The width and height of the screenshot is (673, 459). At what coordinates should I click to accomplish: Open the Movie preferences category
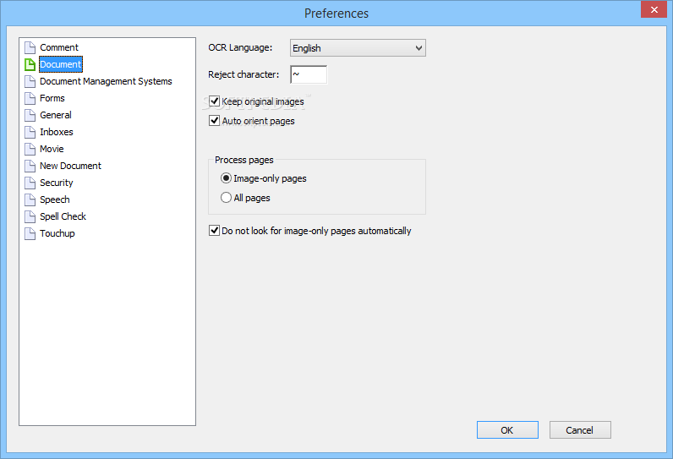tap(52, 149)
